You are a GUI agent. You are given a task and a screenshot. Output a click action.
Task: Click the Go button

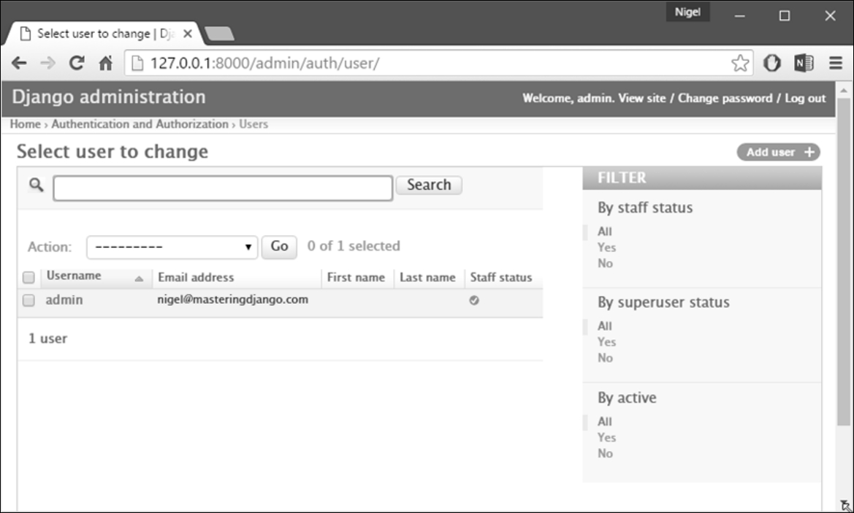click(279, 247)
